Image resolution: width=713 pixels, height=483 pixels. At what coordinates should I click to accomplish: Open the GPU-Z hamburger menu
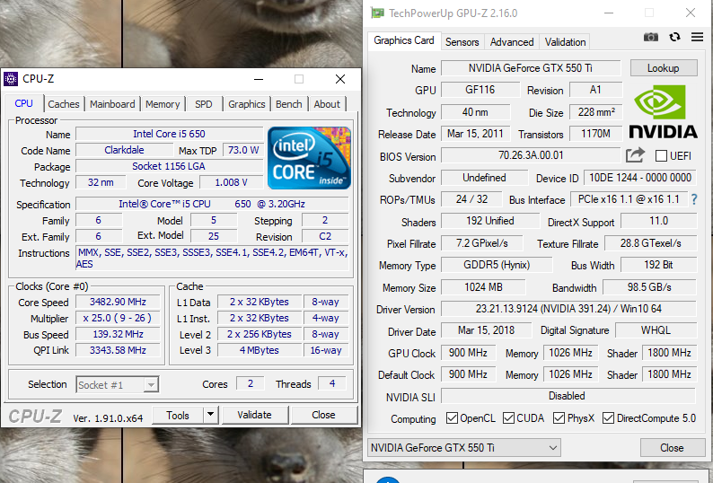[x=697, y=37]
